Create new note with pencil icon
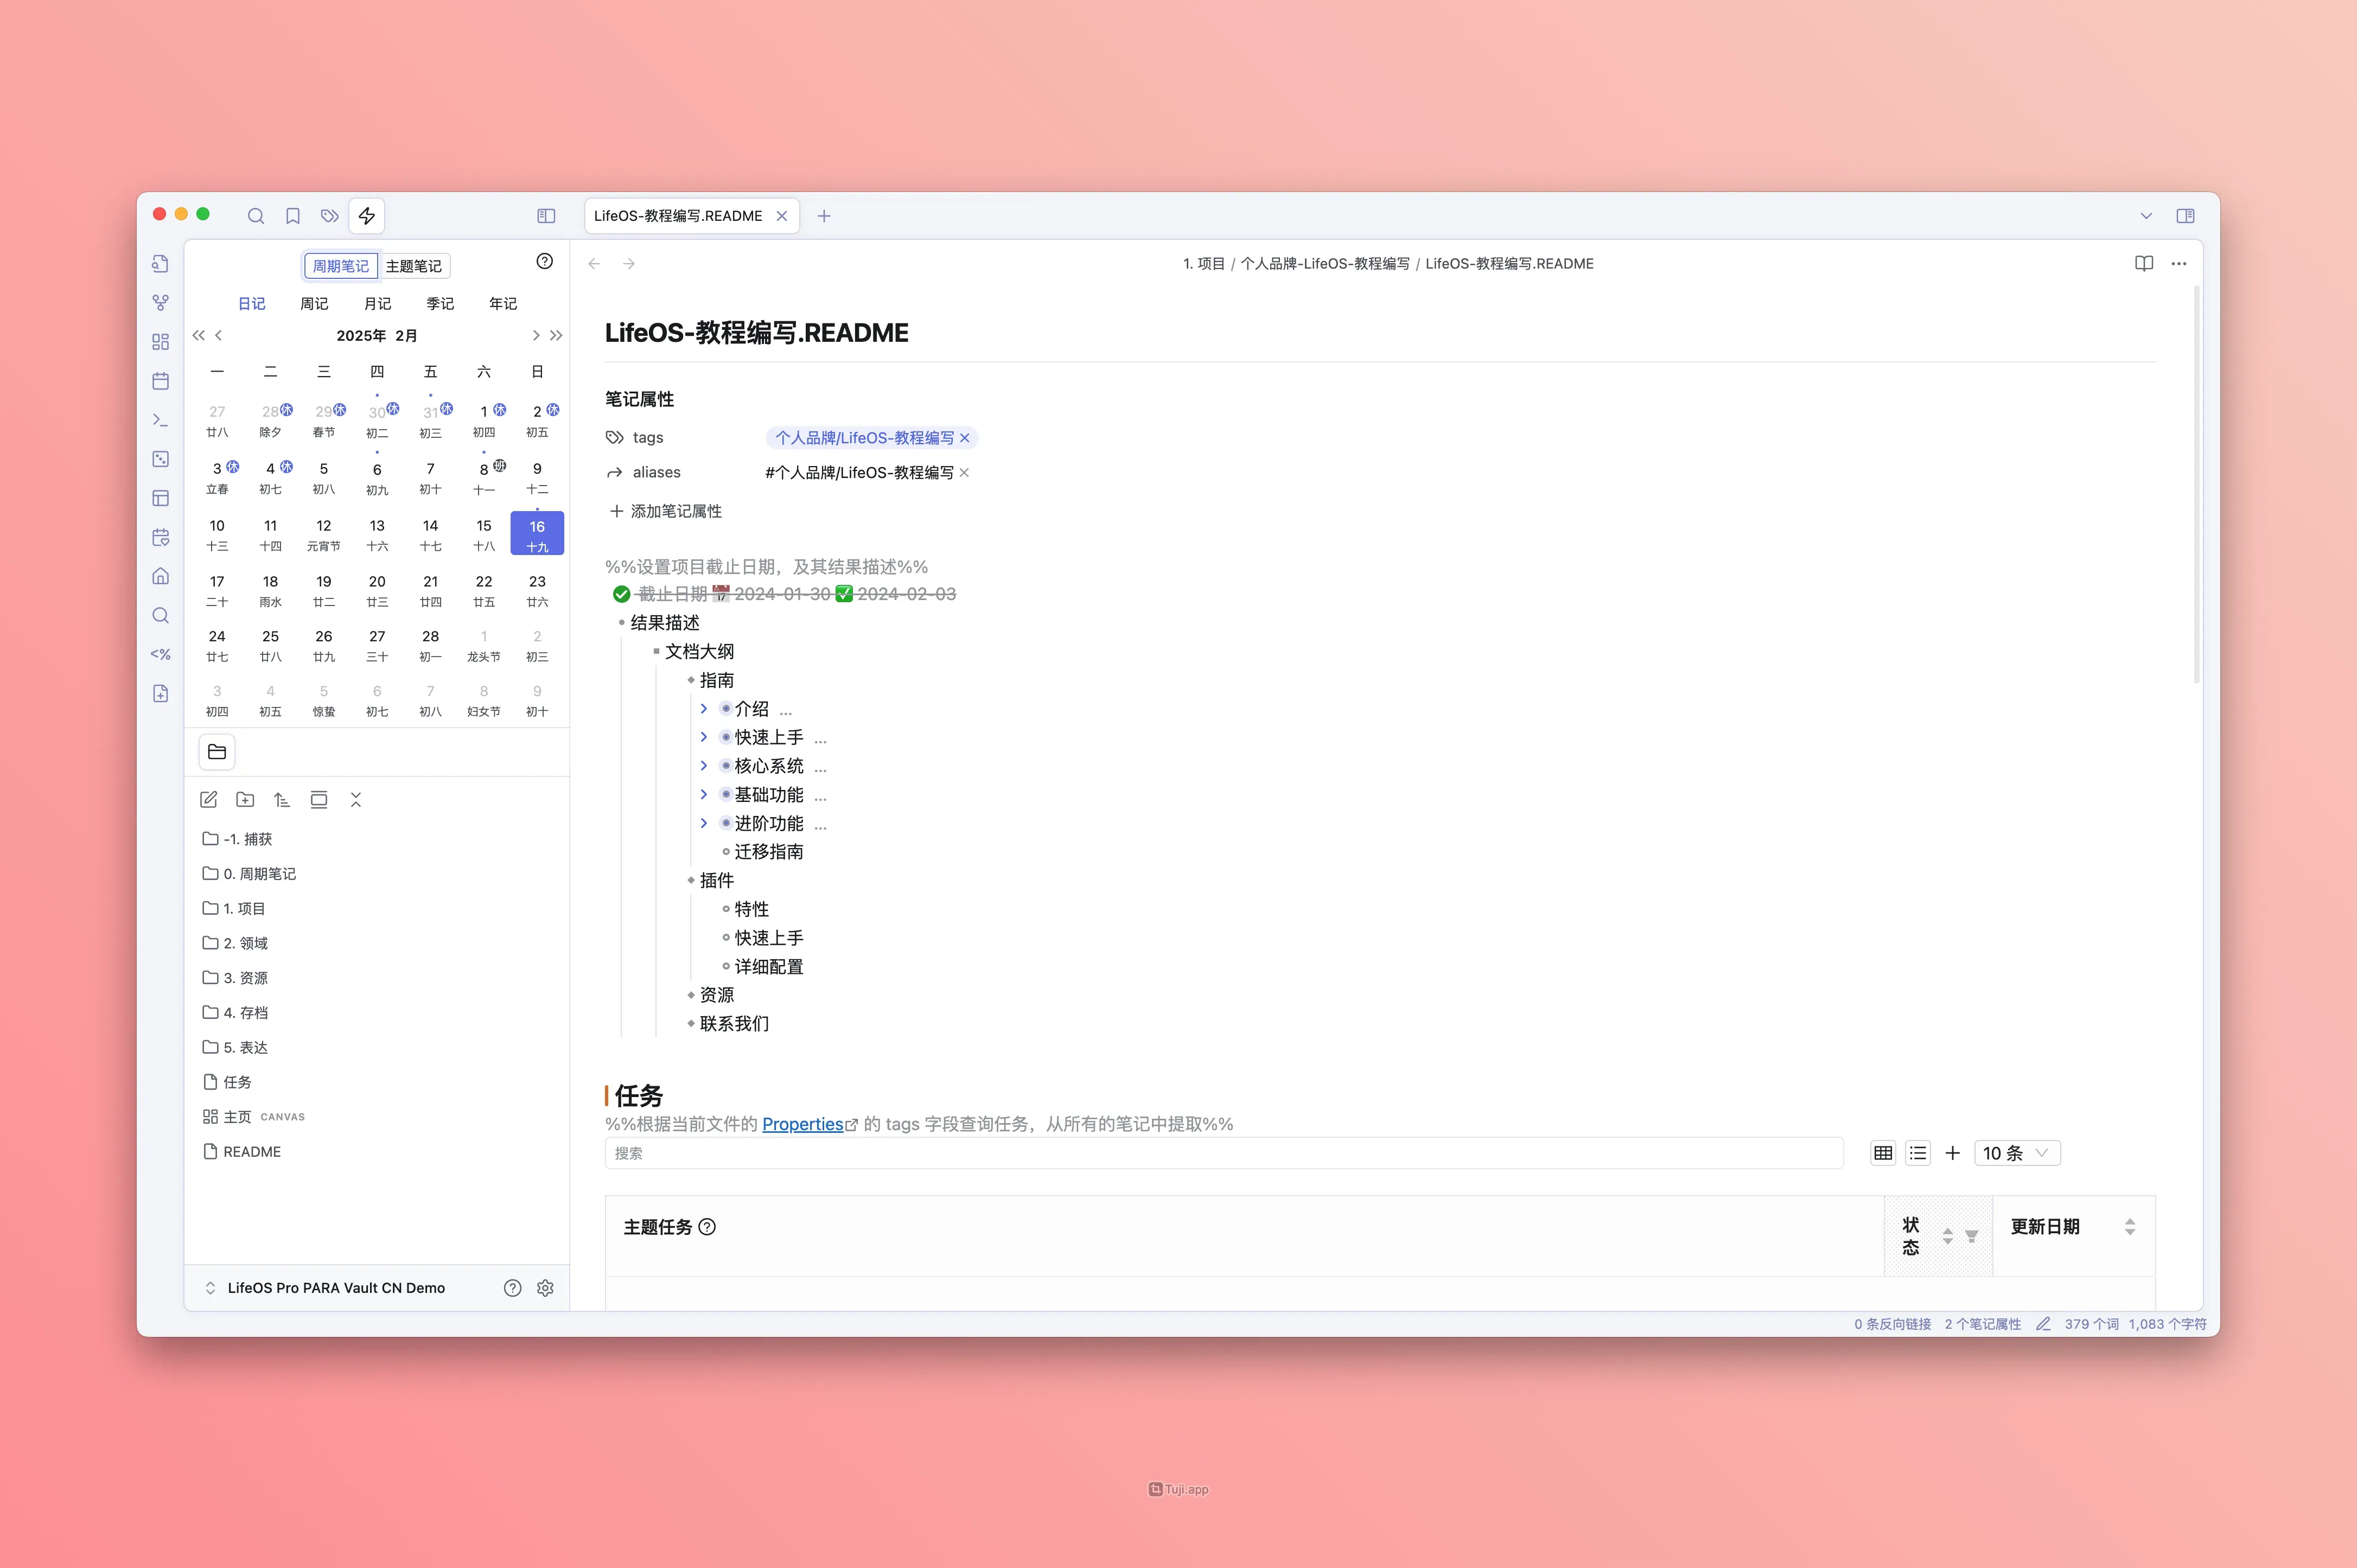Image resolution: width=2357 pixels, height=1568 pixels. (x=209, y=800)
